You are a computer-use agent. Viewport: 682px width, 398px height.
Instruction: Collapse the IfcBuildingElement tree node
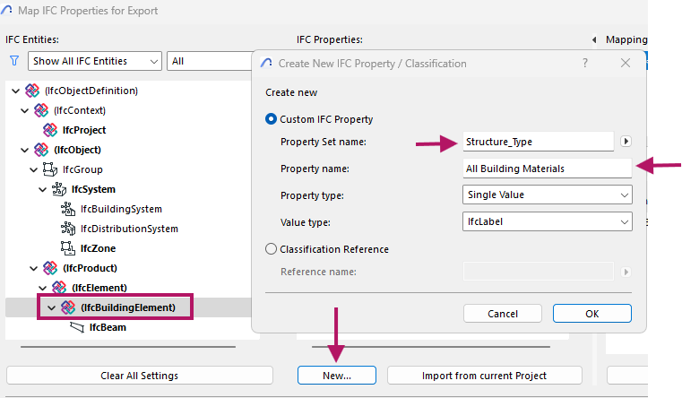[52, 307]
